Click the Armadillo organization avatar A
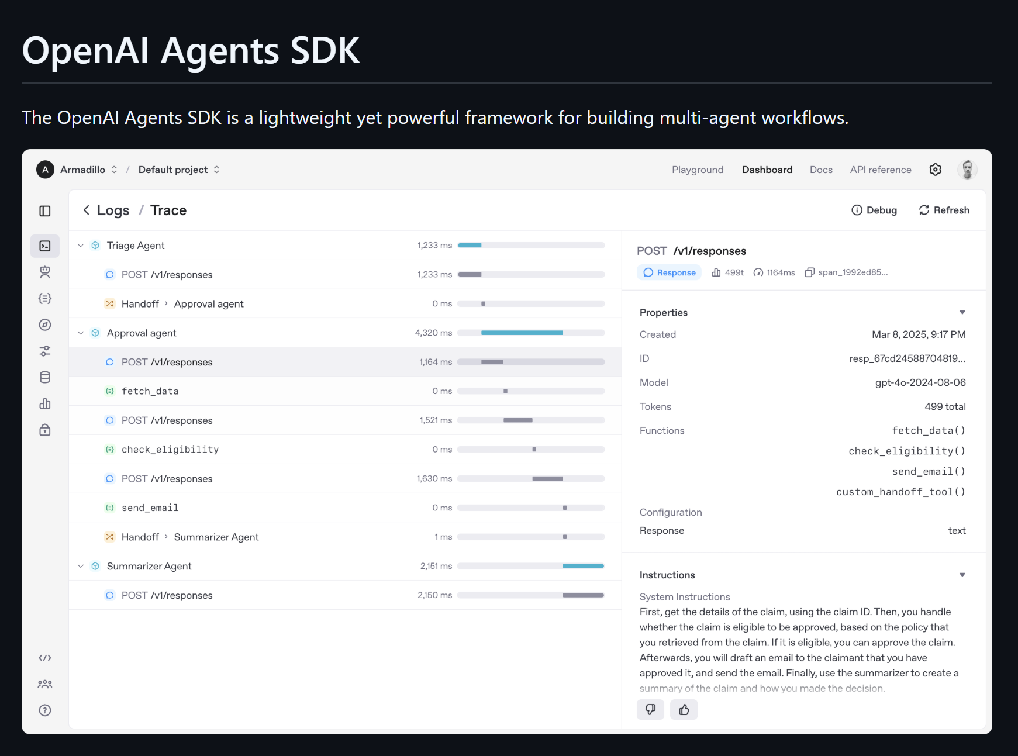The image size is (1018, 756). (x=45, y=170)
